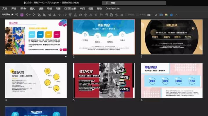Click the Align Right icon
Screen dimensions: 208x116
coord(106,15)
